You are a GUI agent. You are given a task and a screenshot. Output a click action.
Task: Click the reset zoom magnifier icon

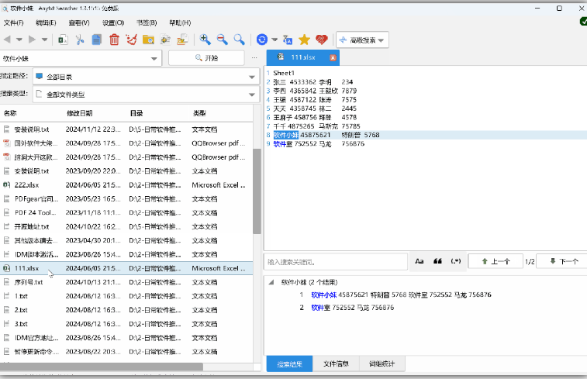point(239,40)
